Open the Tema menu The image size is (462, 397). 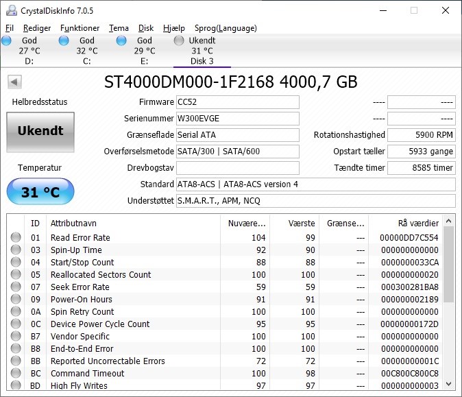click(119, 28)
